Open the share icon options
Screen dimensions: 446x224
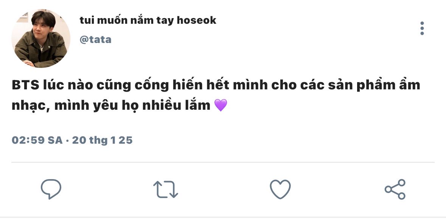point(395,189)
